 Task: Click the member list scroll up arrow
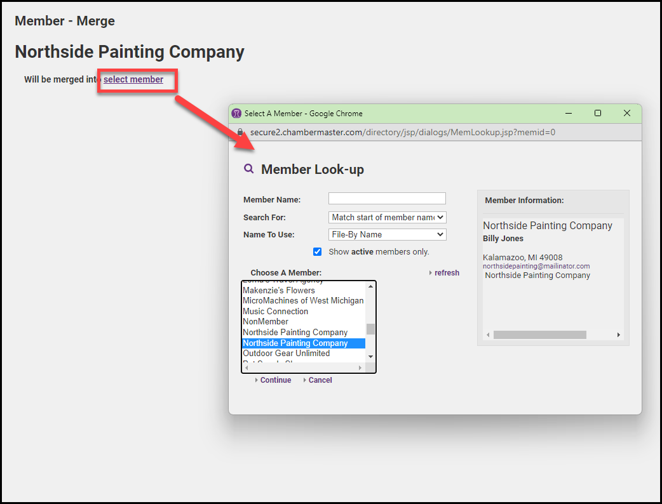(370, 286)
